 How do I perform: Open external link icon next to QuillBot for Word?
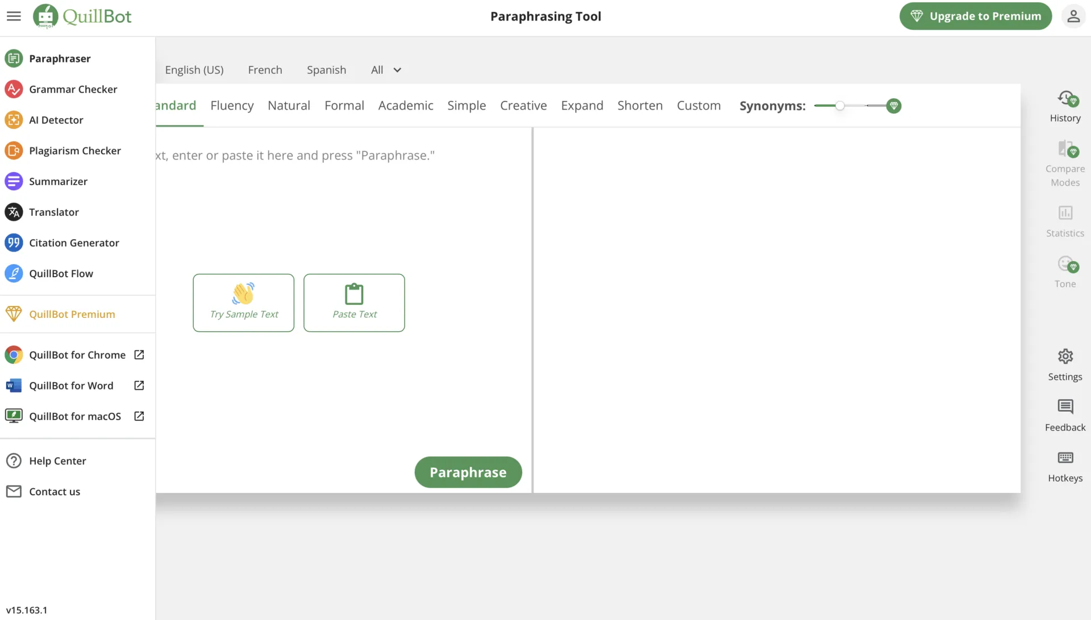139,386
